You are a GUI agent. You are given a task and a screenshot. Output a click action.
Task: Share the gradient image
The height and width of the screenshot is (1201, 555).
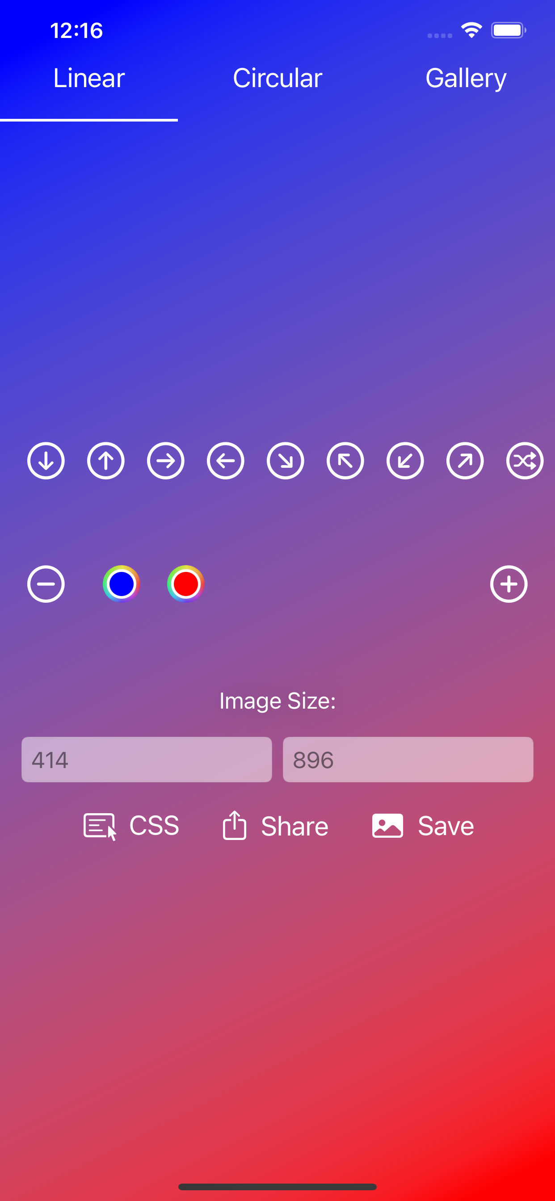[275, 826]
